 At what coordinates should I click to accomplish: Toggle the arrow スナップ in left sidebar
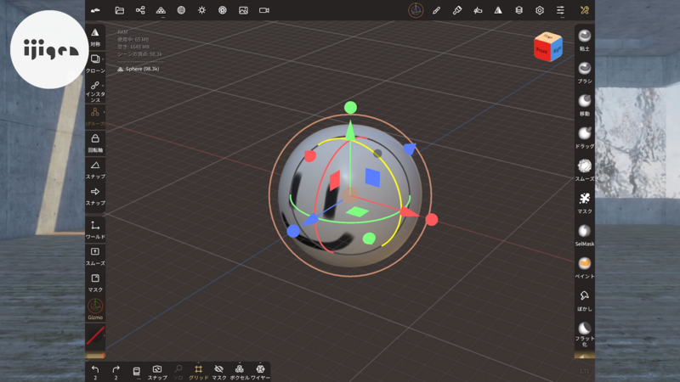(x=95, y=196)
